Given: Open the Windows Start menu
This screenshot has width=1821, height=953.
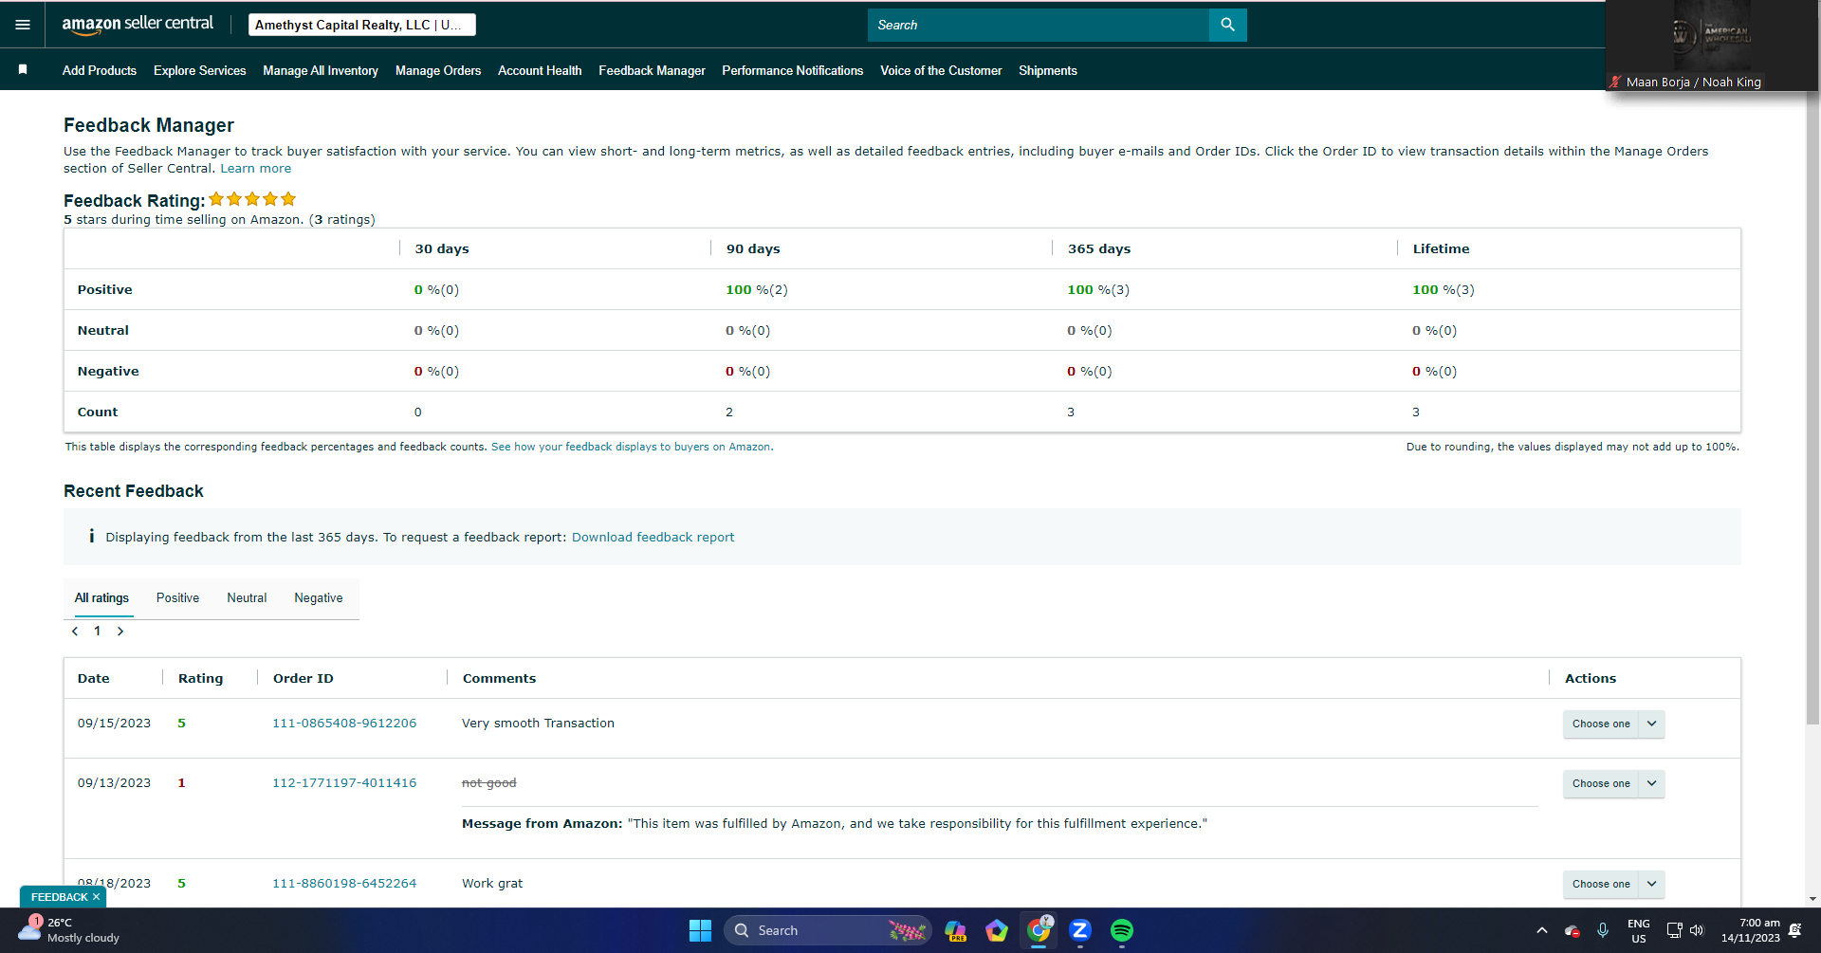Looking at the screenshot, I should [700, 930].
